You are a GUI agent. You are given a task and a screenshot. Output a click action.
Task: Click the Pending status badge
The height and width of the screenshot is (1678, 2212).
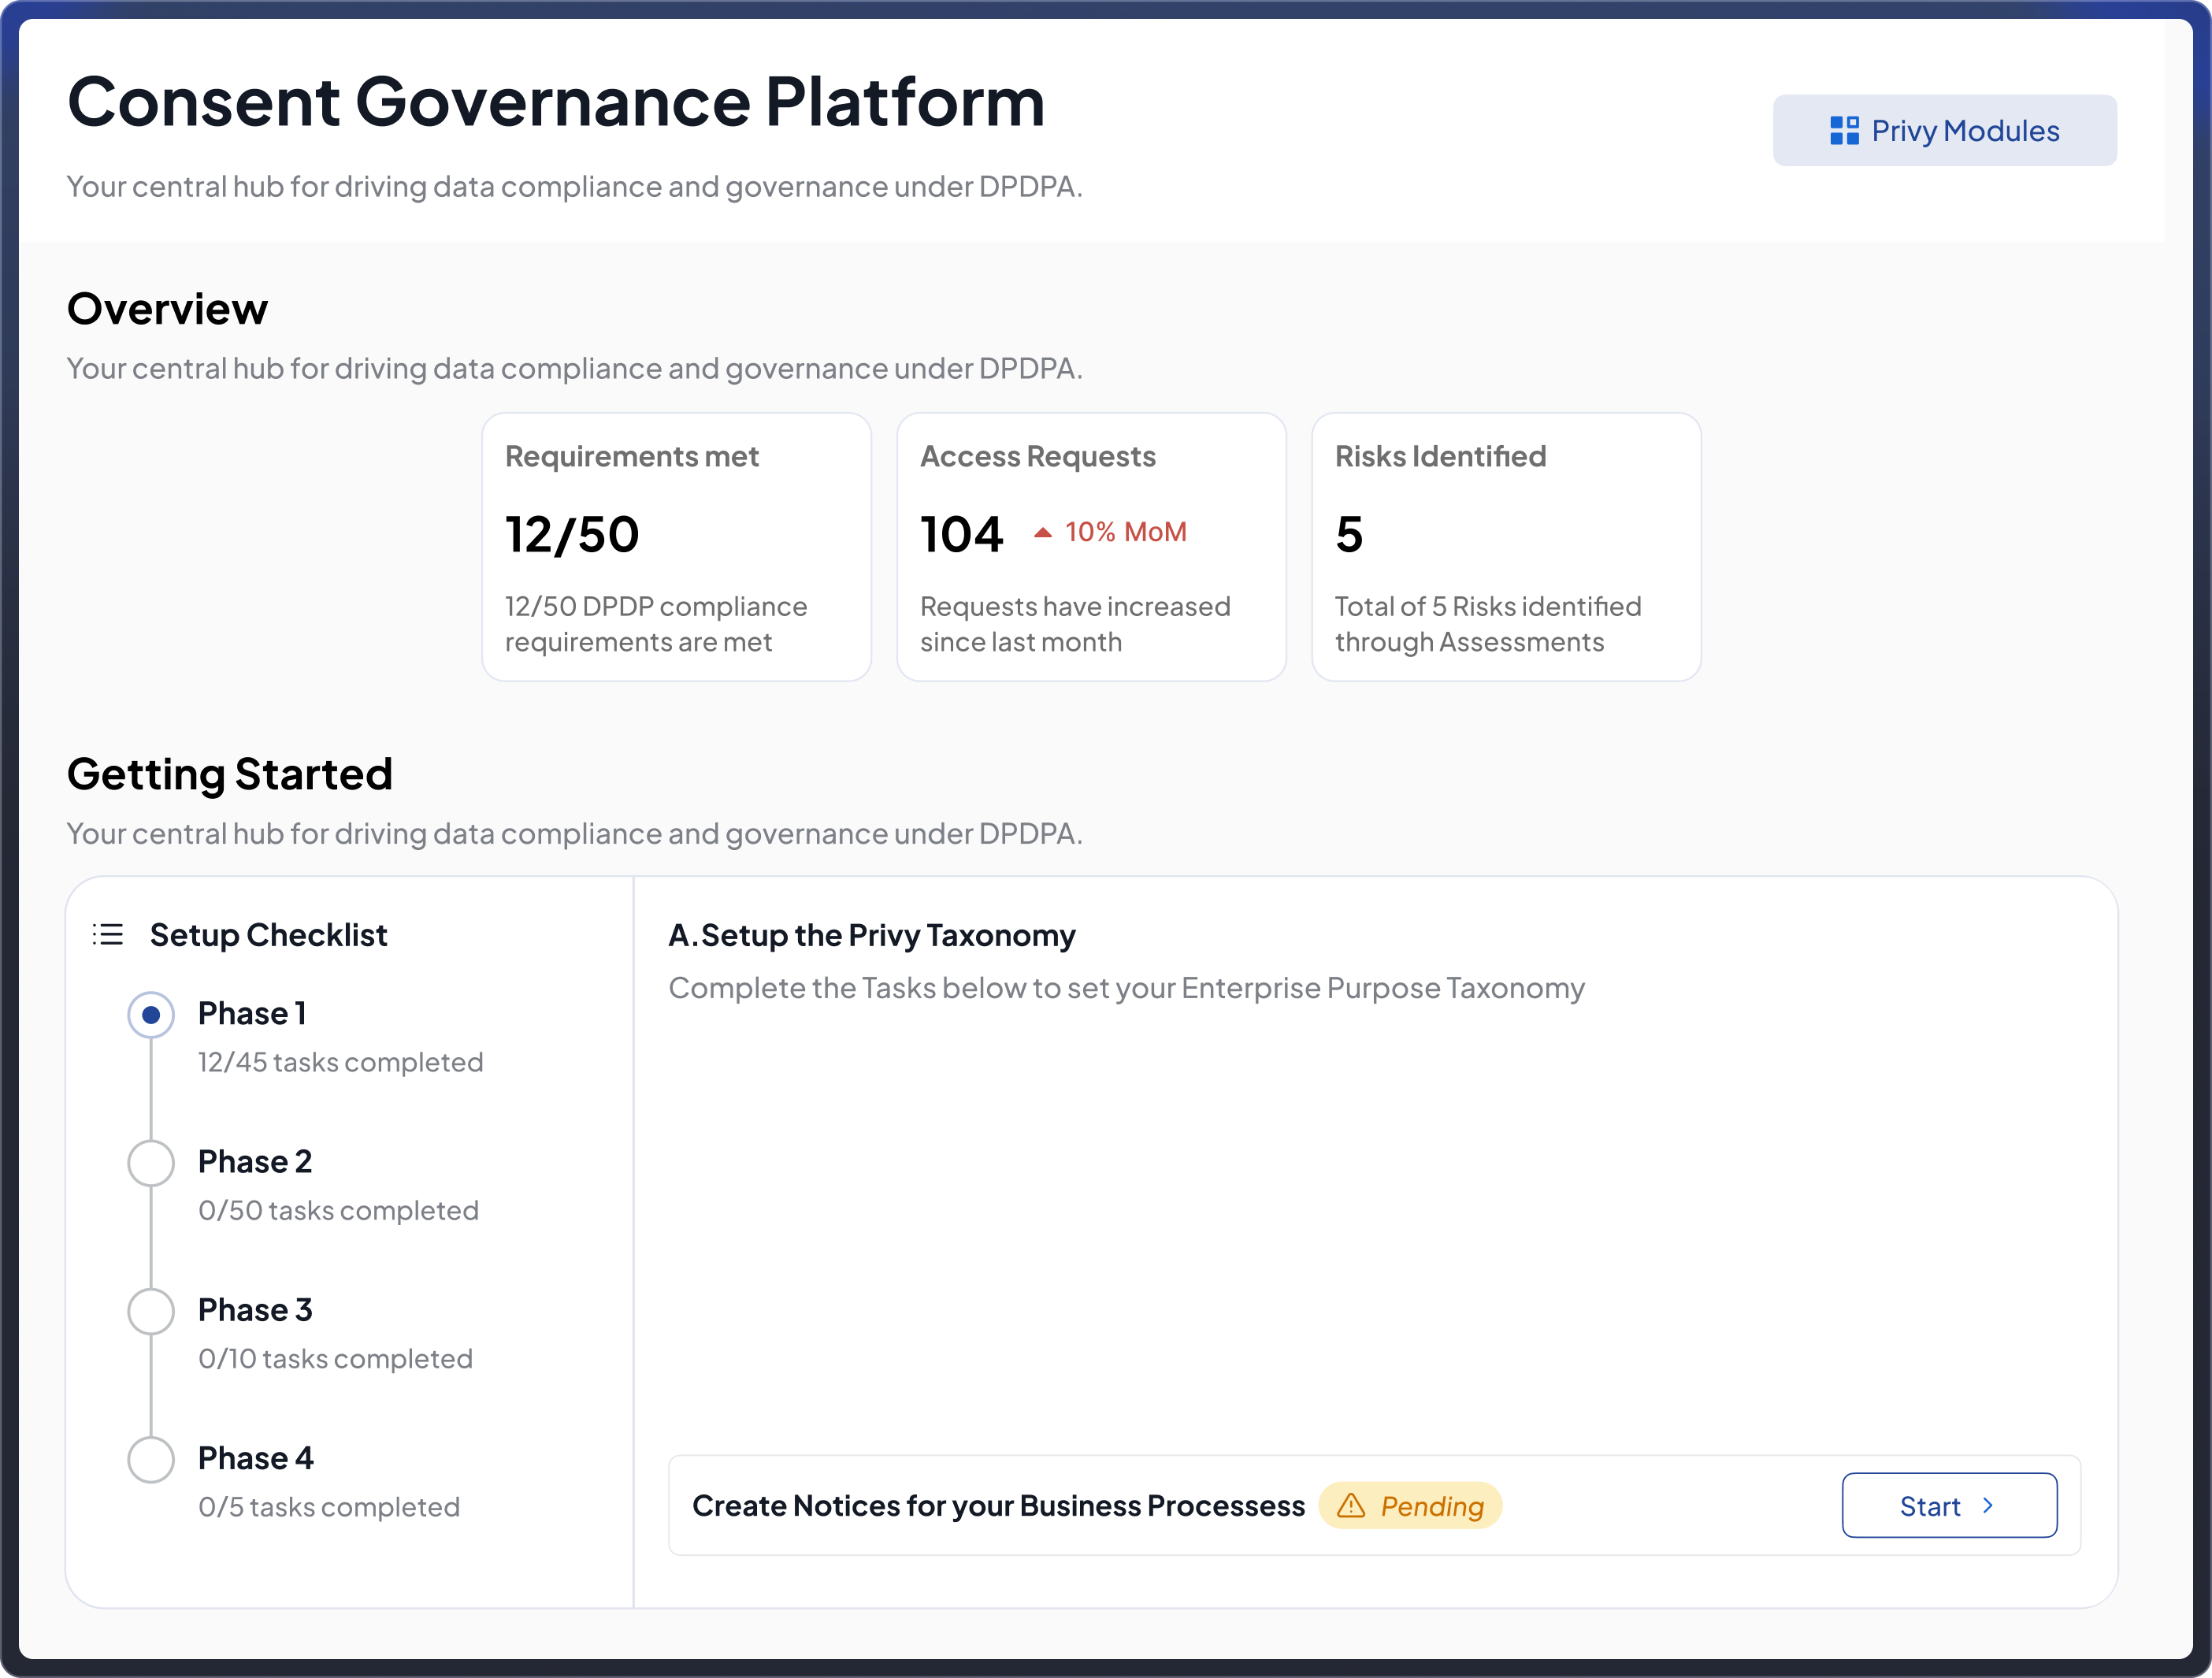1410,1505
